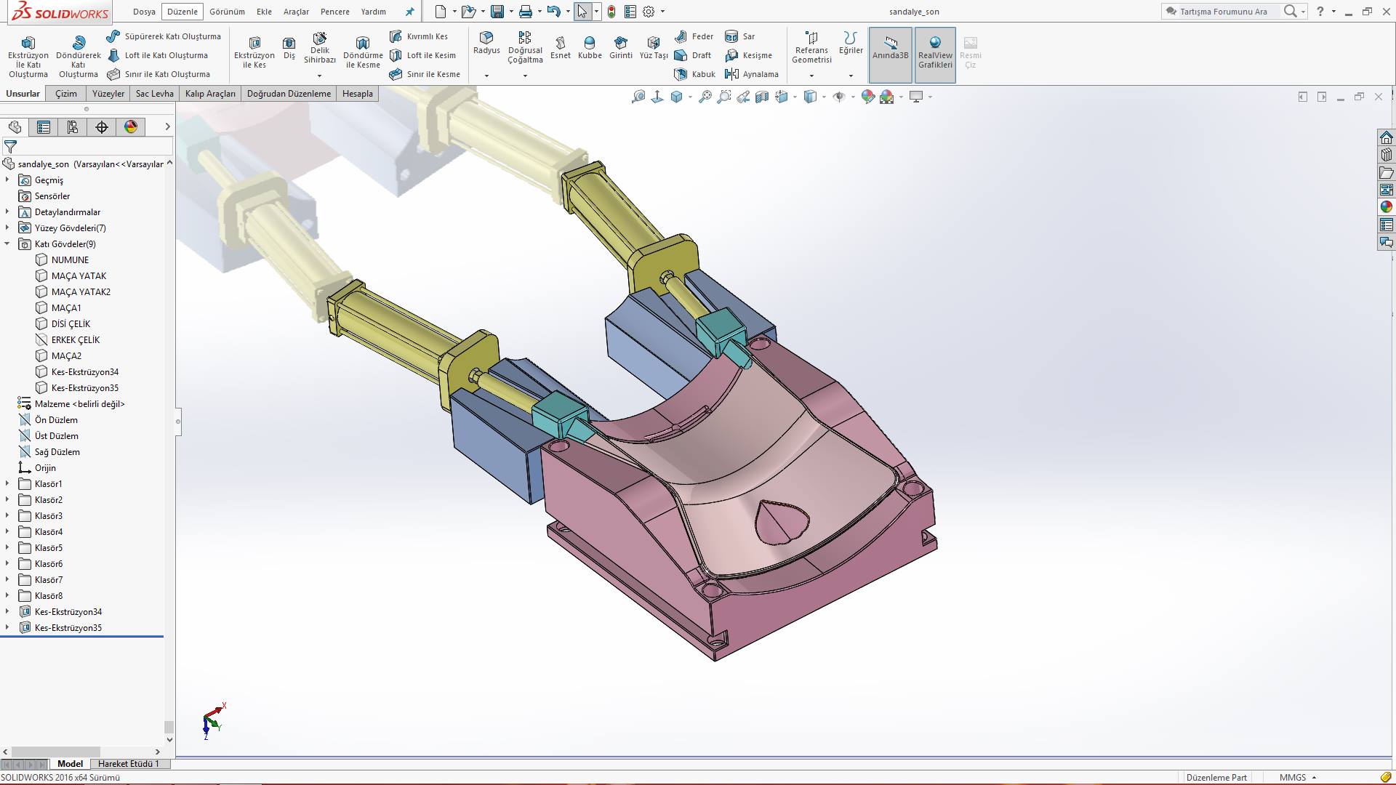Select the Orijin item

(45, 467)
